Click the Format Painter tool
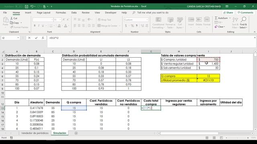 [19, 27]
